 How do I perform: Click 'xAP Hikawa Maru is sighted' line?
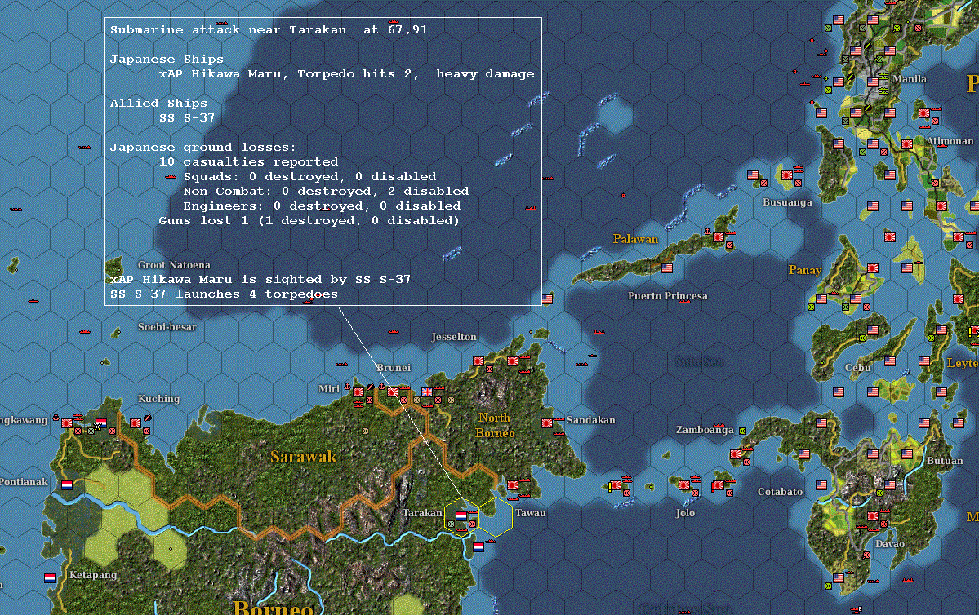click(x=260, y=279)
